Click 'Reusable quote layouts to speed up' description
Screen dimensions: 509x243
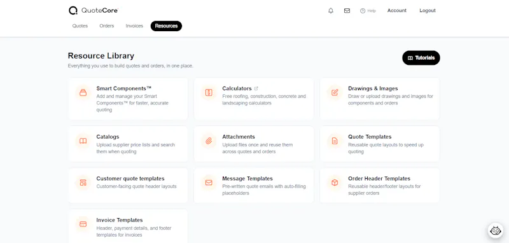click(386, 148)
